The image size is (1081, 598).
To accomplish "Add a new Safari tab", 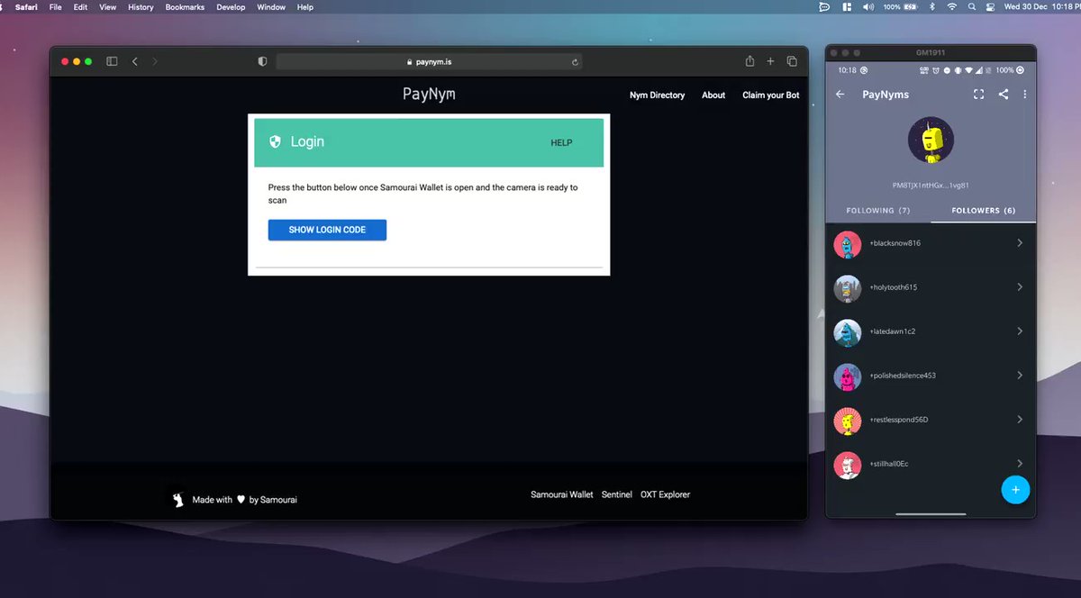I will pos(770,61).
